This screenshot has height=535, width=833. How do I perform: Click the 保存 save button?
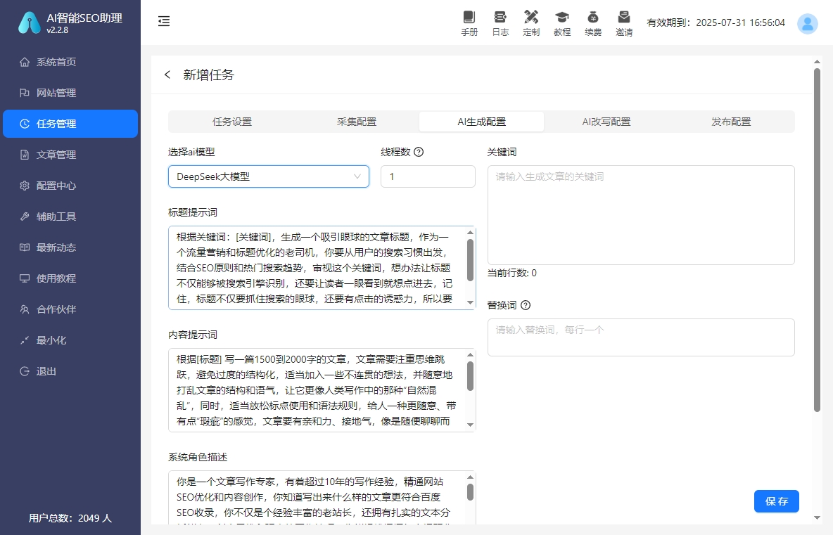(776, 501)
